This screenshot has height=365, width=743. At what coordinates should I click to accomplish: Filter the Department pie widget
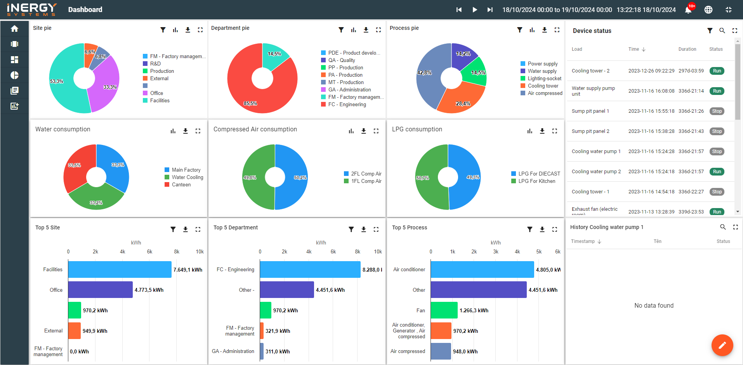coord(341,30)
